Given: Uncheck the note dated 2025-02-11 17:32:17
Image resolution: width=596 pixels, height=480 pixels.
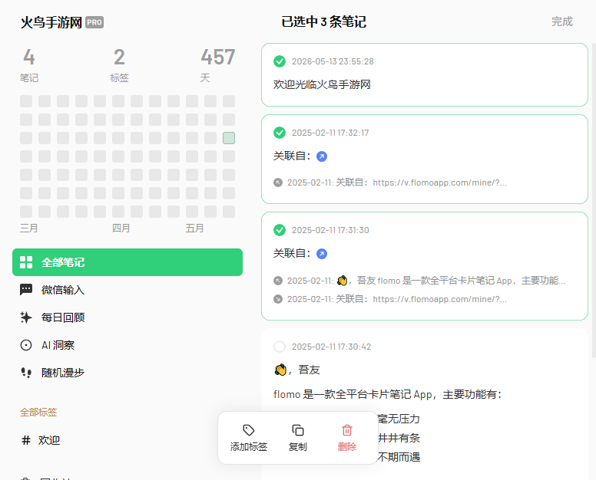Looking at the screenshot, I should point(280,133).
